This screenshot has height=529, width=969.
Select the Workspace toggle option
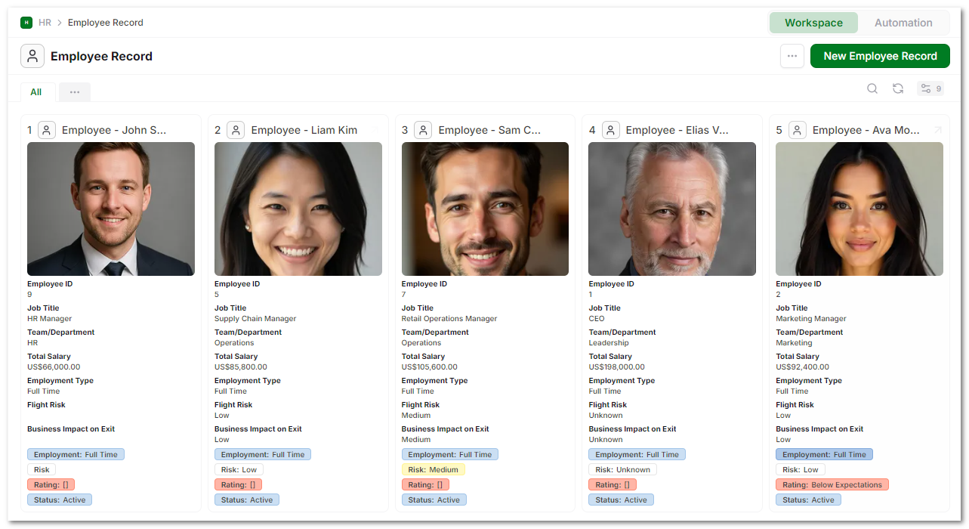pos(813,23)
